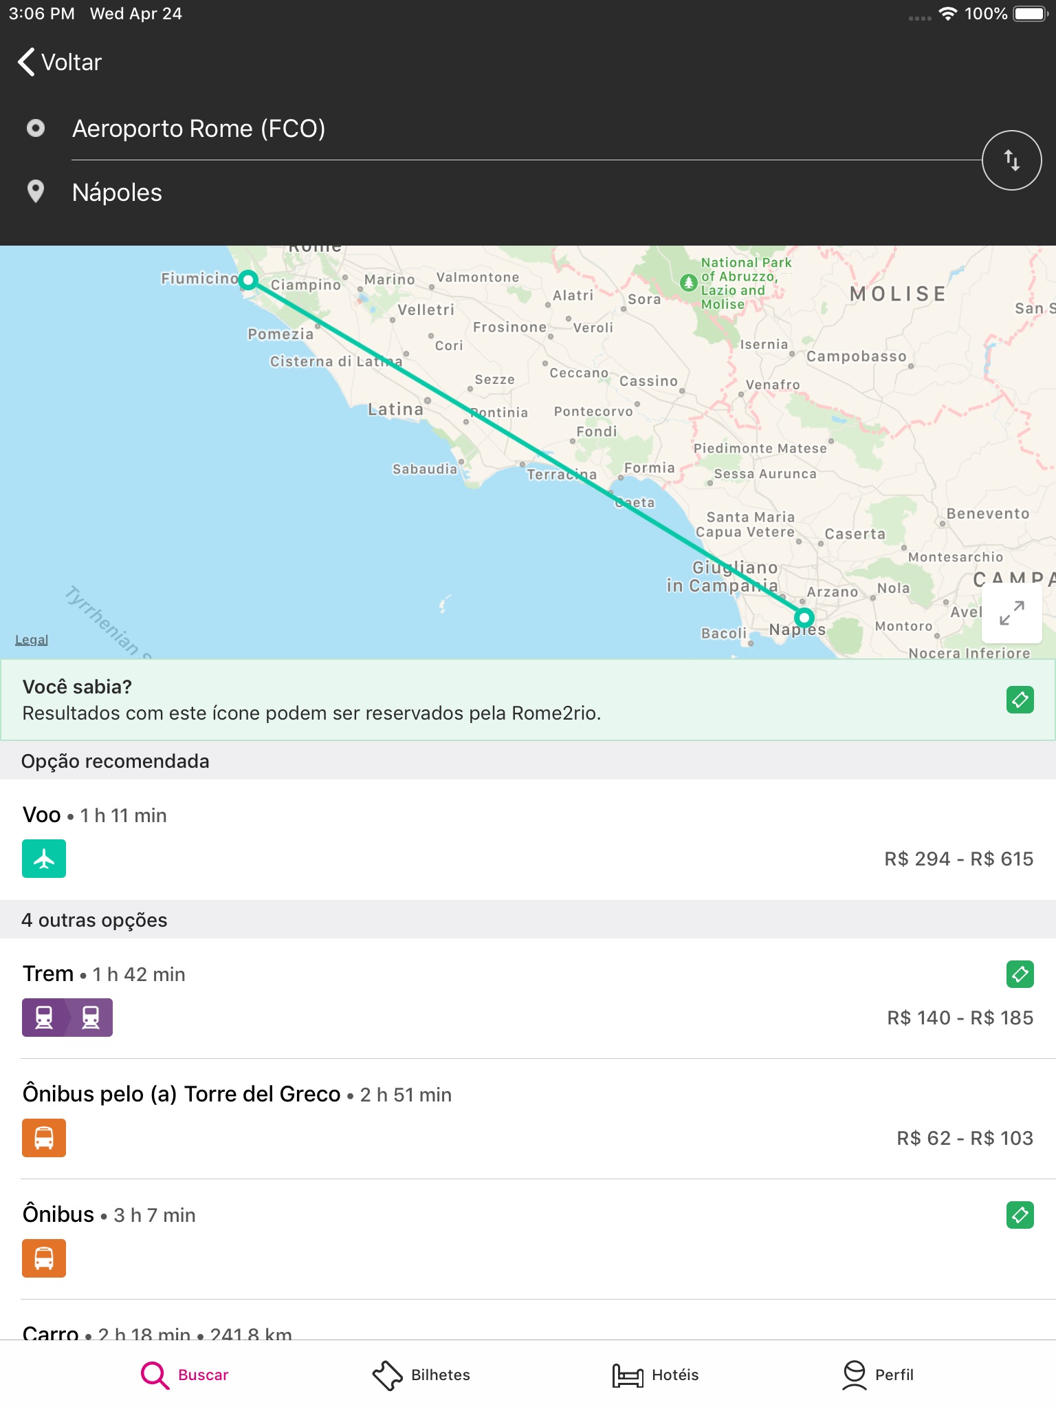Image resolution: width=1056 pixels, height=1409 pixels.
Task: Tap the Voltar back button
Action: pyautogui.click(x=60, y=62)
